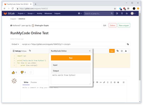Click the embed script source field
This screenshot has height=105, width=143.
coord(73,44)
